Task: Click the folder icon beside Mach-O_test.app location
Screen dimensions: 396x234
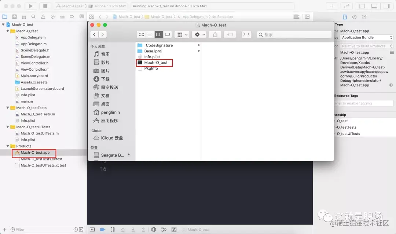Action: tap(392, 52)
